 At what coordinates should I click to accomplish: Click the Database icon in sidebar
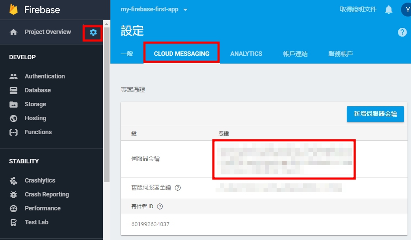[14, 91]
